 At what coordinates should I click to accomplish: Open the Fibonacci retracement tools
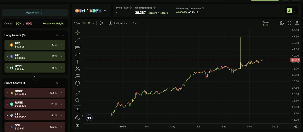coord(78,47)
